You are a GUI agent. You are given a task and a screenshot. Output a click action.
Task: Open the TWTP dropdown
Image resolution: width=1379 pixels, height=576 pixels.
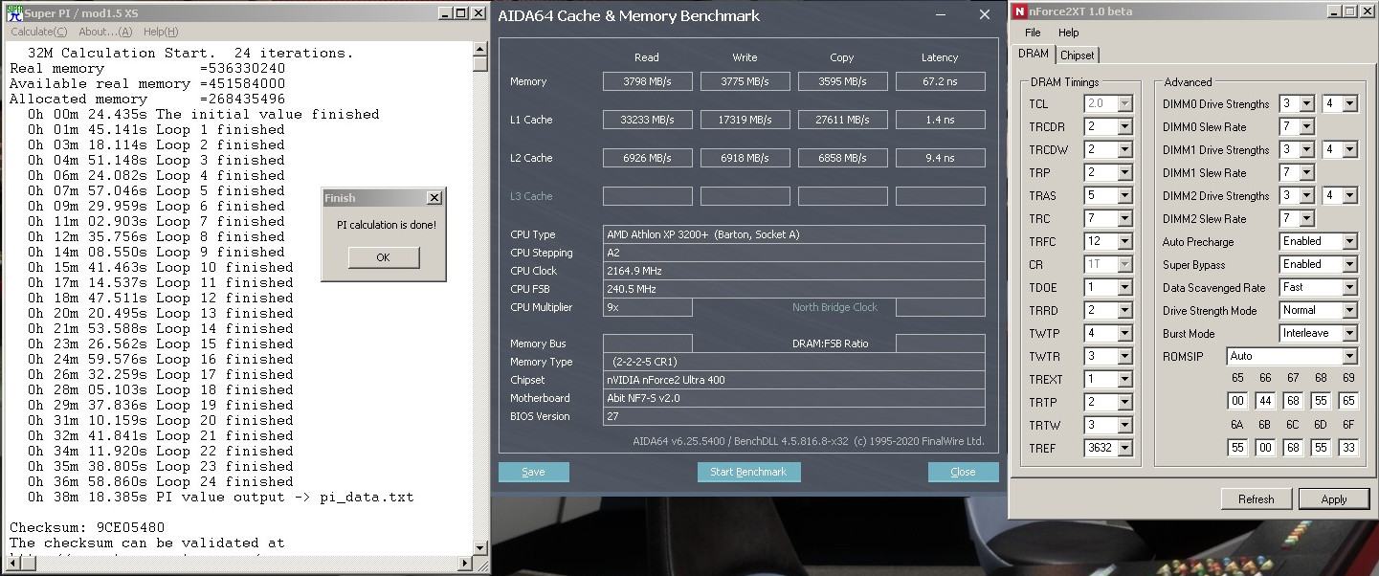point(1124,333)
